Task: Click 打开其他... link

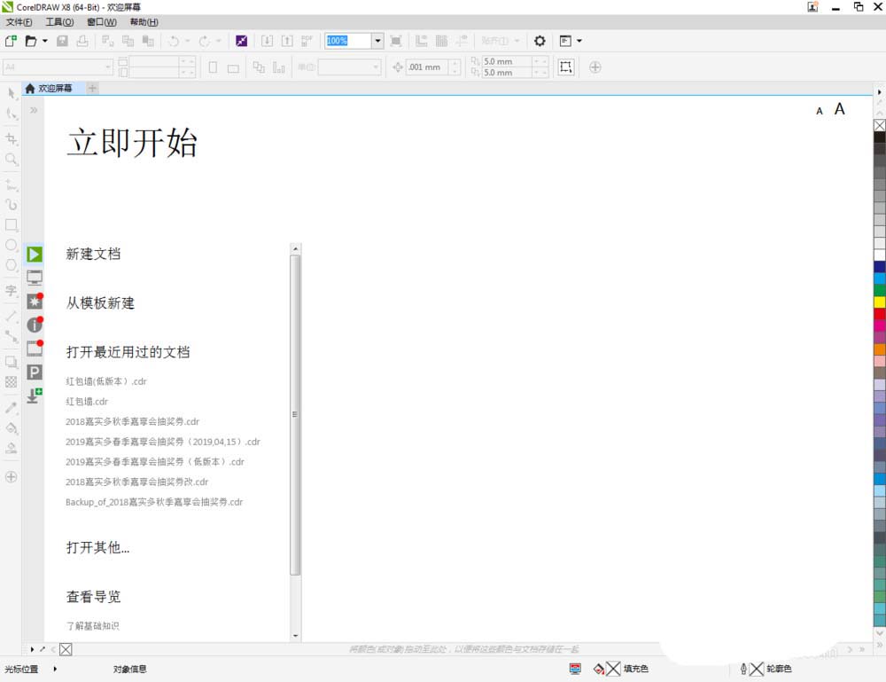Action: pyautogui.click(x=97, y=547)
